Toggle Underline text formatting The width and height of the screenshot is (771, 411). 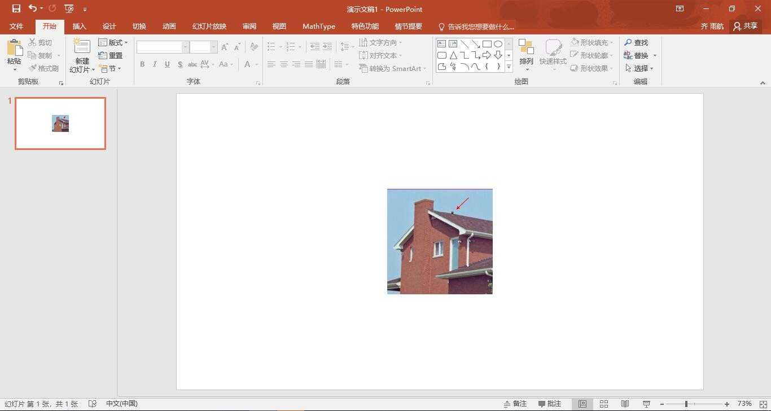tap(167, 64)
